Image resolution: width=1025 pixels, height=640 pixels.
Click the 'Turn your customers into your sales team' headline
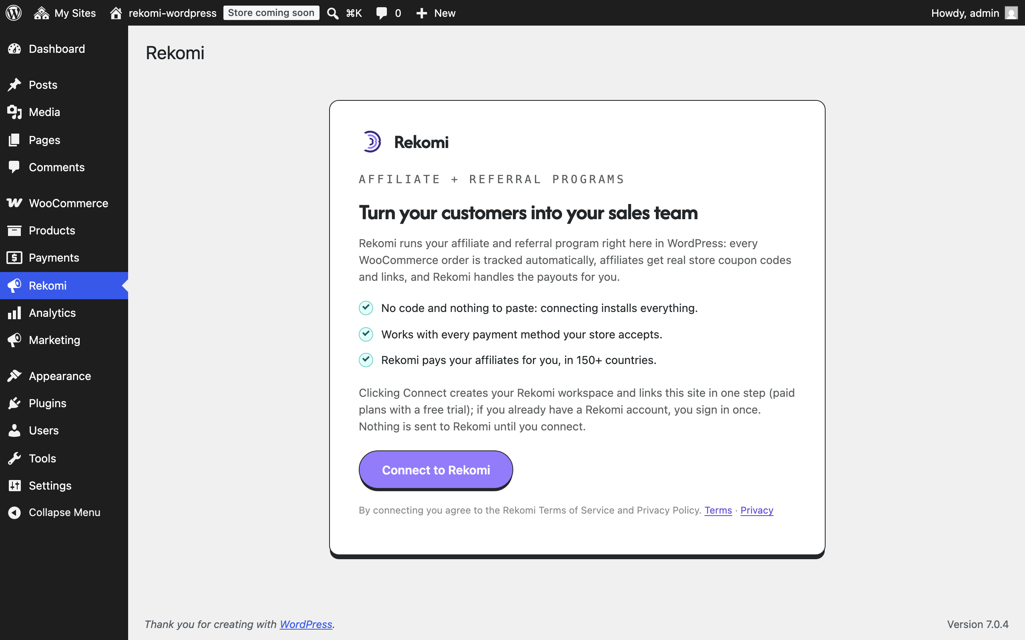(528, 212)
